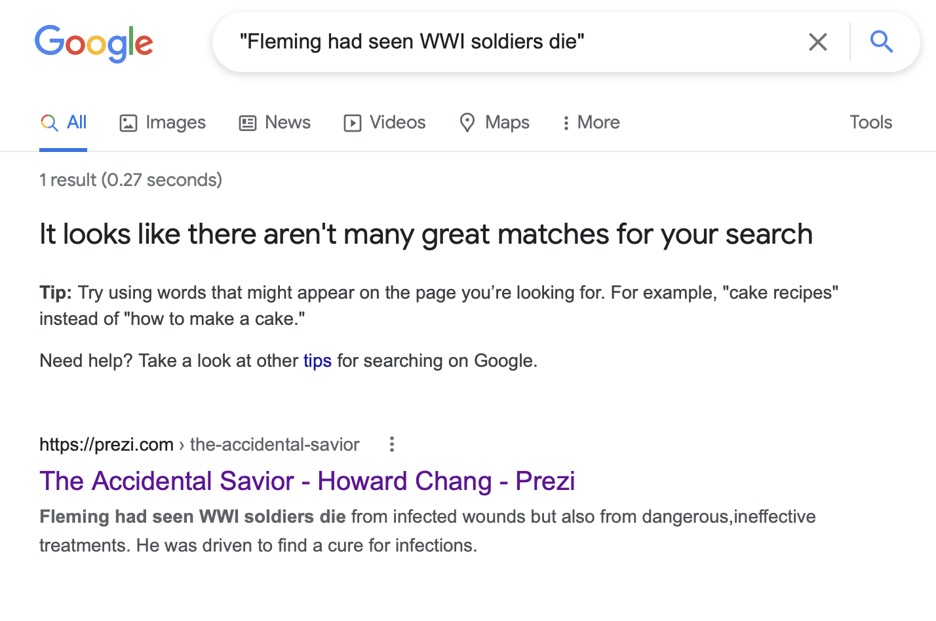The image size is (936, 621).
Task: Open the result's three-dot options menu
Action: click(x=392, y=445)
